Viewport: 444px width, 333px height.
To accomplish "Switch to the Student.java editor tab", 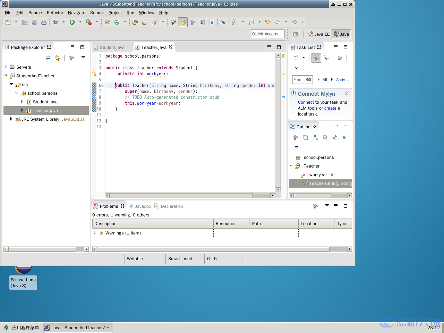I will point(112,48).
